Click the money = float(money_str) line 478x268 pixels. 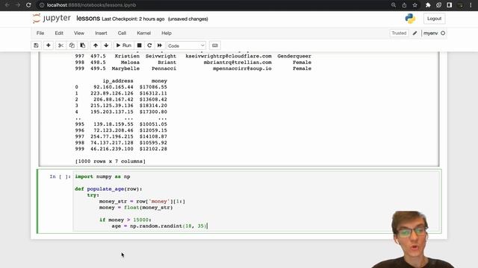point(136,208)
